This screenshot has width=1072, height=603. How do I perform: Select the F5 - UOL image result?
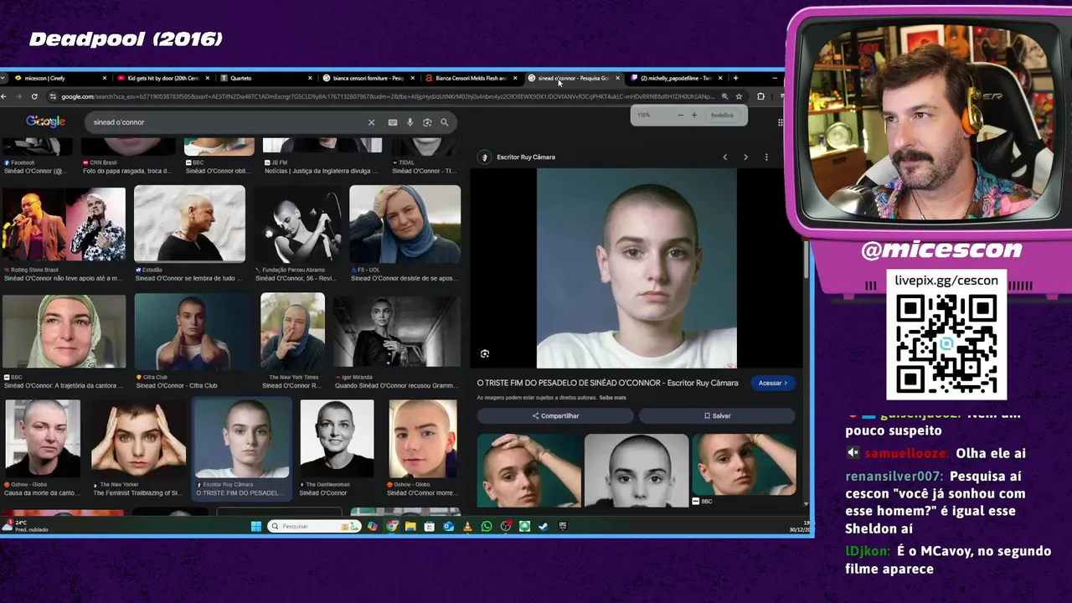[x=405, y=224]
